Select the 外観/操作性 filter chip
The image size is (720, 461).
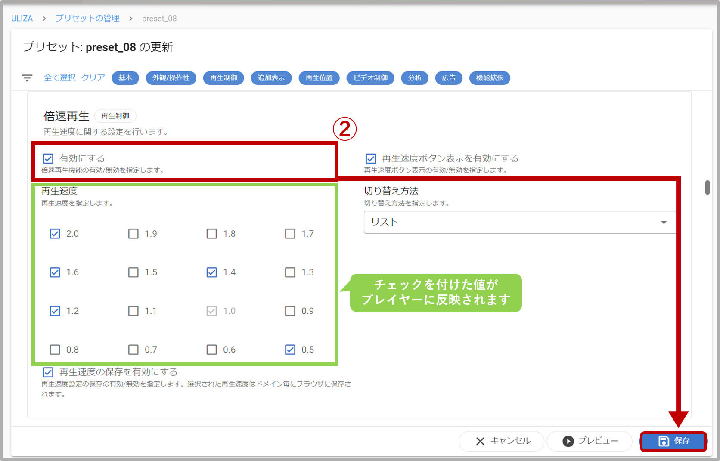(x=171, y=78)
